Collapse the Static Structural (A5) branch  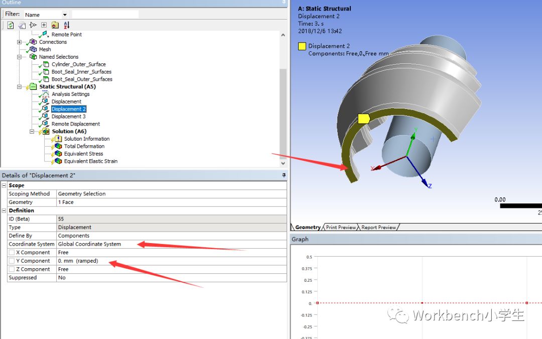pyautogui.click(x=20, y=87)
